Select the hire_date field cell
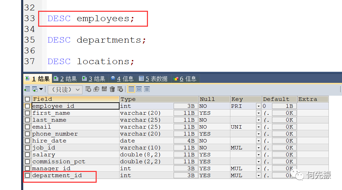This screenshot has width=342, height=190. pyautogui.click(x=76, y=141)
